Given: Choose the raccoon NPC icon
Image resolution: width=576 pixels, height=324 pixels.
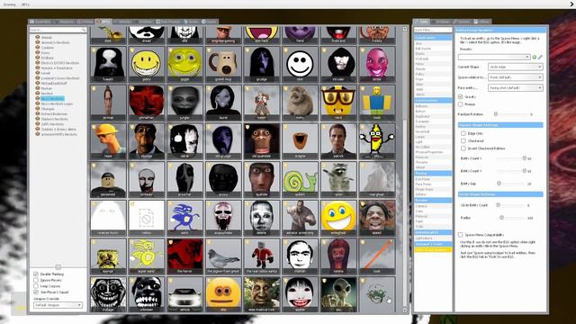Looking at the screenshot, I should tap(338, 179).
